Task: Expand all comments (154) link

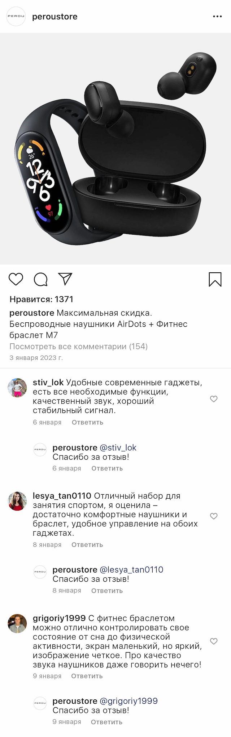Action: [78, 347]
